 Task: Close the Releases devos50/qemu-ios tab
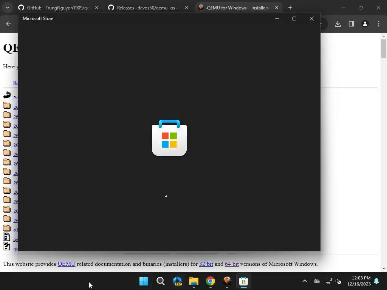coord(187,8)
